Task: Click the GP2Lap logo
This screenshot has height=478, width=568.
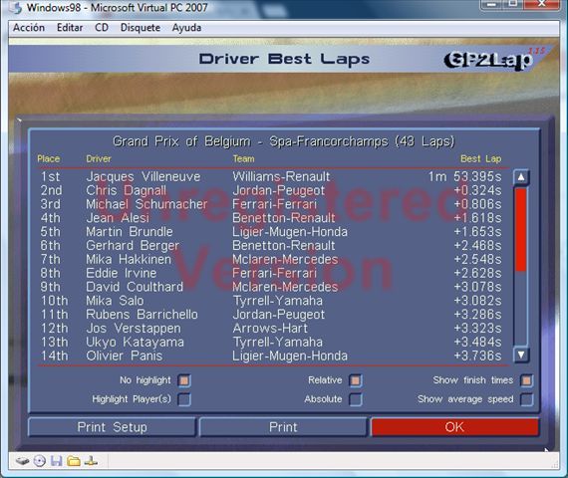Action: click(x=488, y=61)
